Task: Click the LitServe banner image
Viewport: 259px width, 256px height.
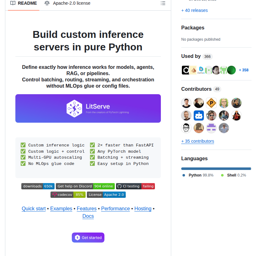Action: [88, 108]
